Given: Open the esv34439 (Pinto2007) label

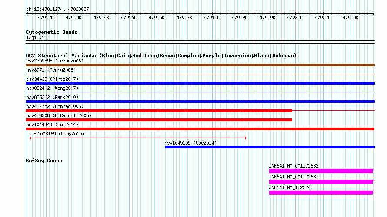Looking at the screenshot, I should (52, 79).
